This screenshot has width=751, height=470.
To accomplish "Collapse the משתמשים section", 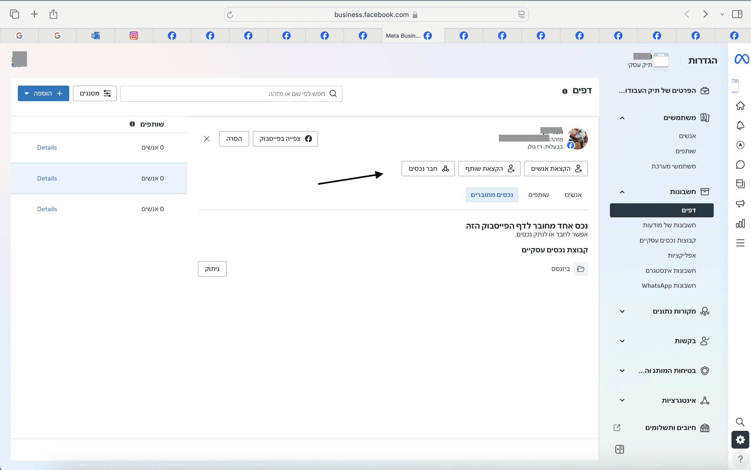I will click(622, 118).
